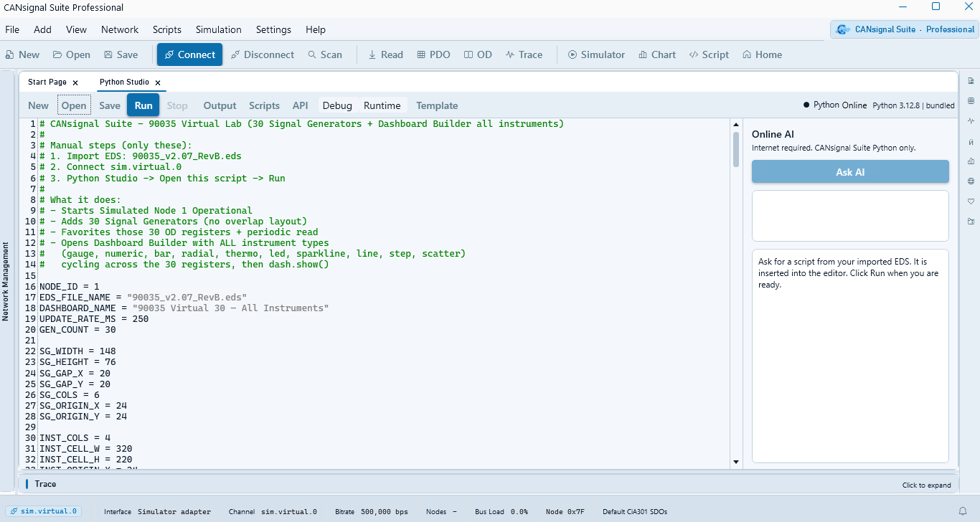
Task: Open the Network menu
Action: (120, 29)
